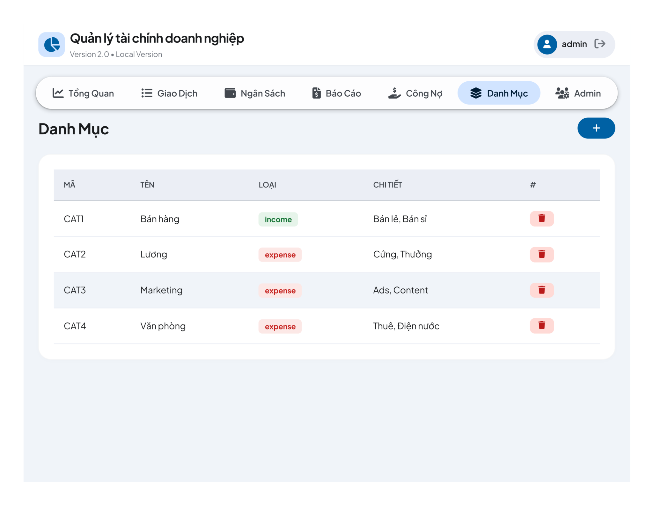
Task: Click the Marketing name cell
Action: (x=161, y=290)
